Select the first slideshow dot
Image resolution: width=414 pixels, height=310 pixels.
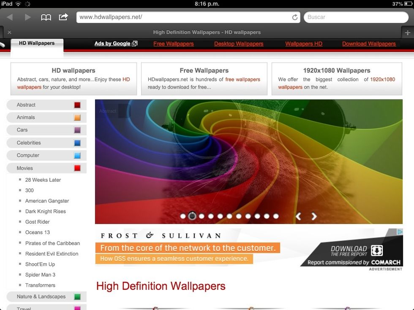point(183,216)
